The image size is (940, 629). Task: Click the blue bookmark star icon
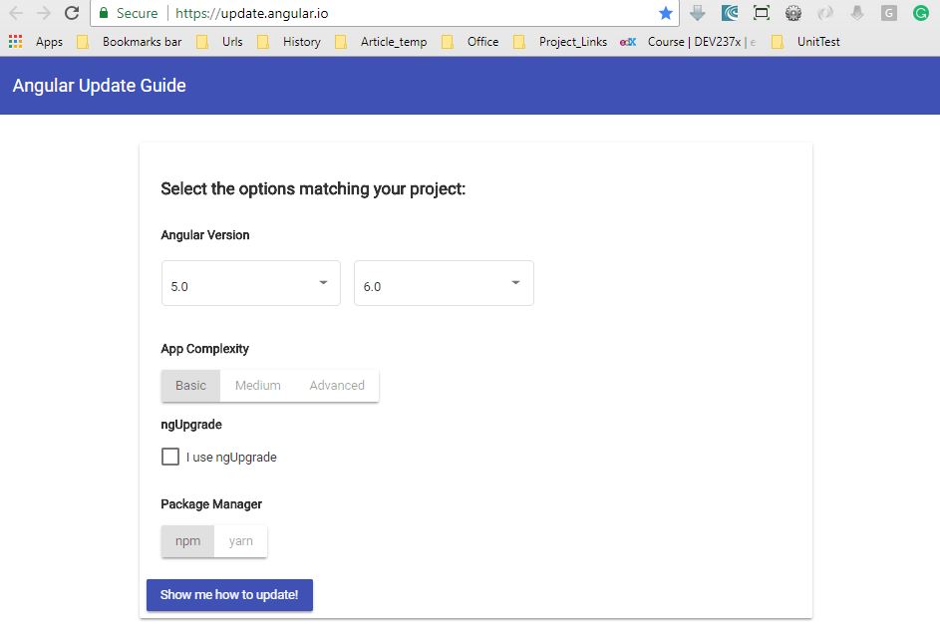666,13
